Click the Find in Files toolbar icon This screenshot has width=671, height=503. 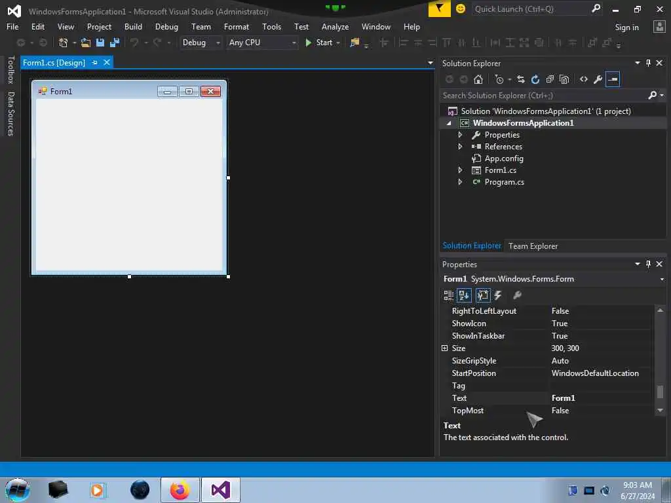pyautogui.click(x=355, y=43)
